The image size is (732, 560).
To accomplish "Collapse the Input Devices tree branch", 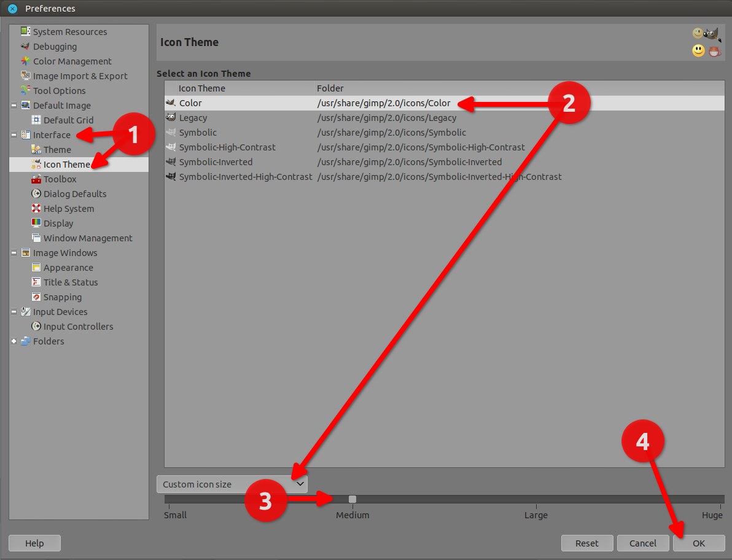I will pos(14,312).
